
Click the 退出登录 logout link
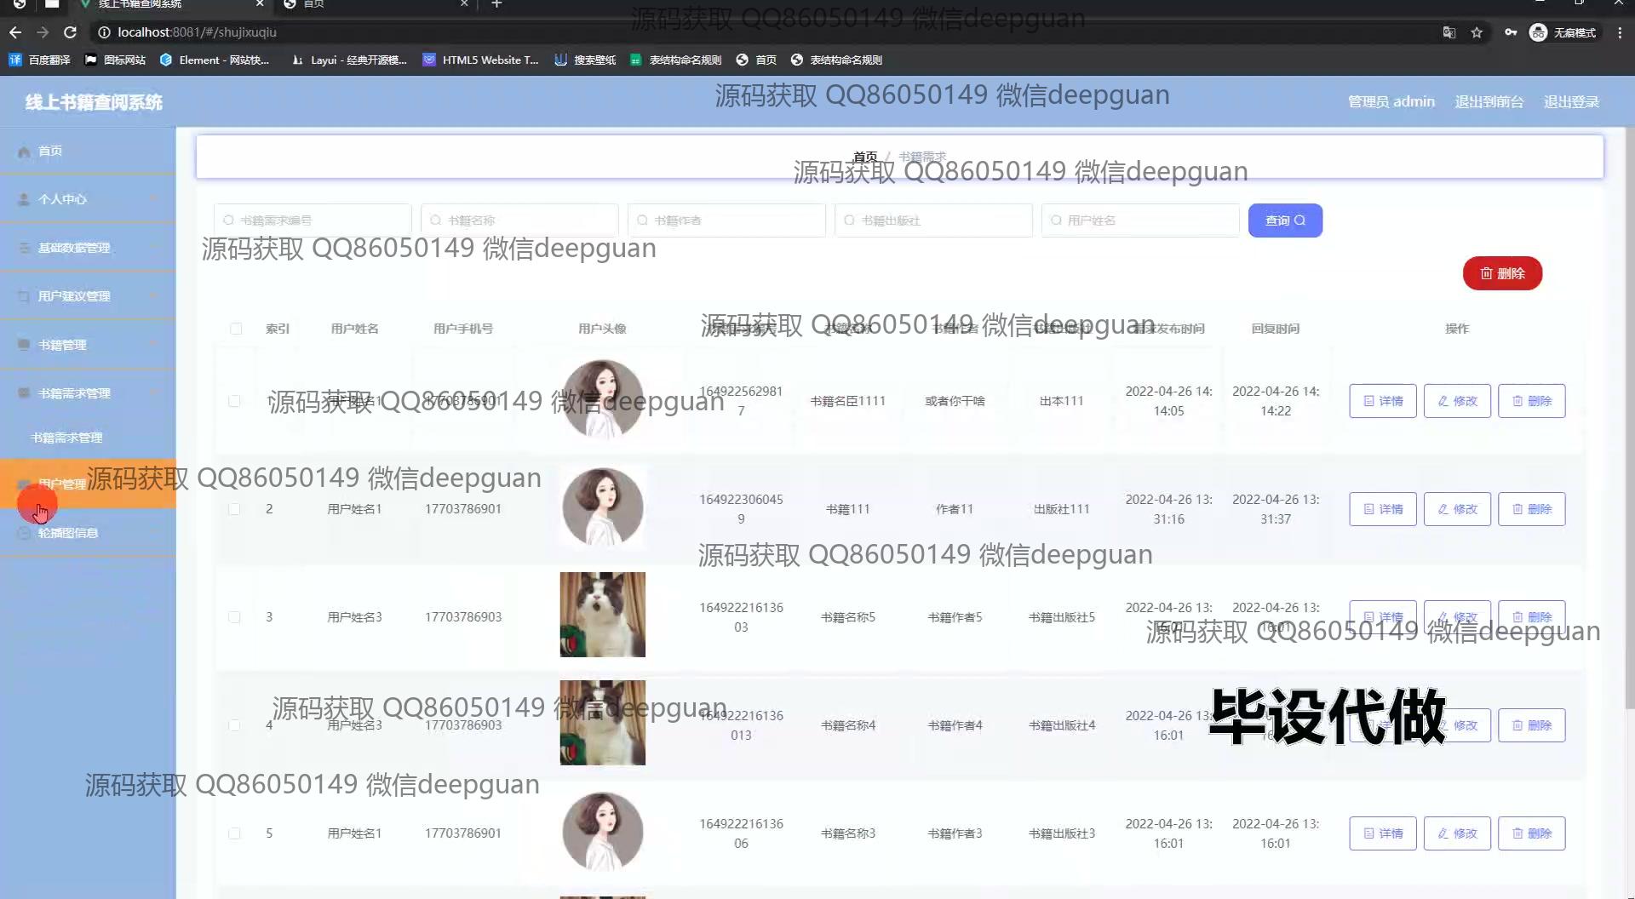tap(1571, 102)
